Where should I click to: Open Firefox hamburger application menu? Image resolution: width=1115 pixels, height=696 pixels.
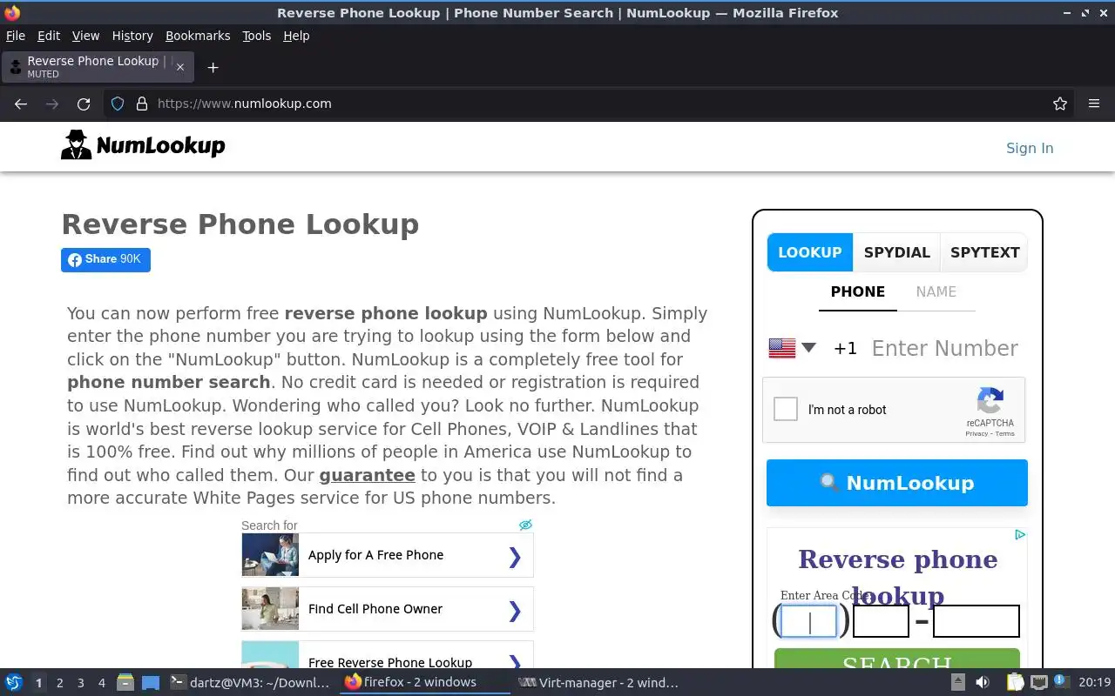[x=1094, y=104]
